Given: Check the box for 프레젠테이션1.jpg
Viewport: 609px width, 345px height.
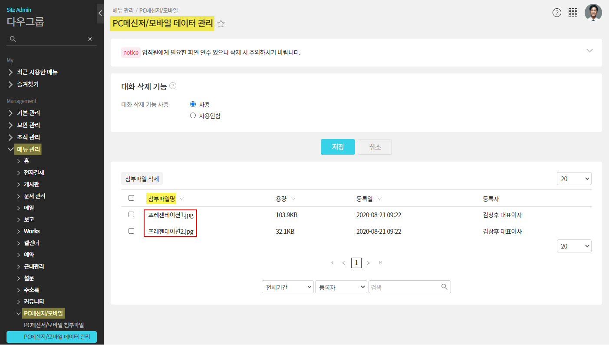Looking at the screenshot, I should (132, 215).
